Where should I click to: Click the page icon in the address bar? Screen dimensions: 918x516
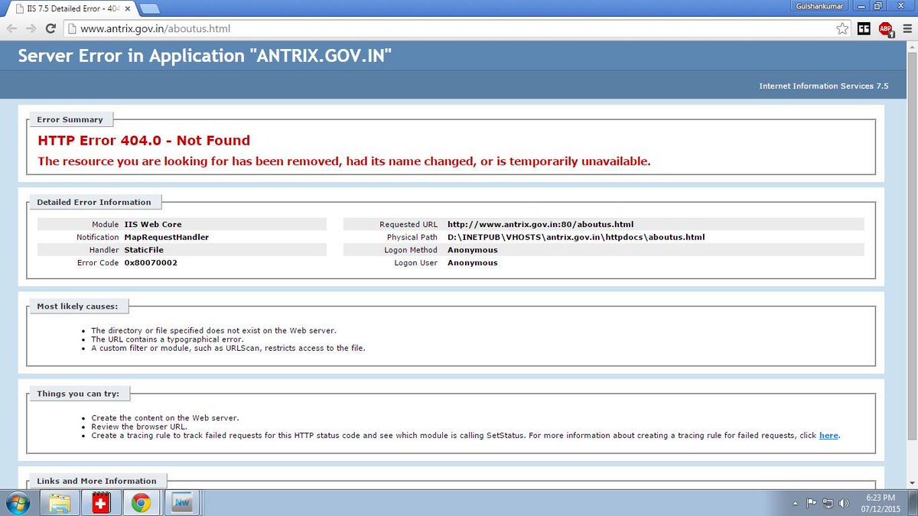(x=71, y=29)
